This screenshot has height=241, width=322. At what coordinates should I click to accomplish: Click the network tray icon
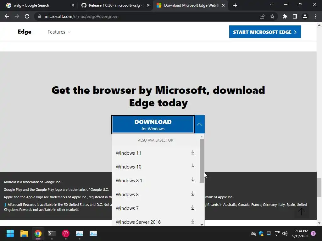277,233
